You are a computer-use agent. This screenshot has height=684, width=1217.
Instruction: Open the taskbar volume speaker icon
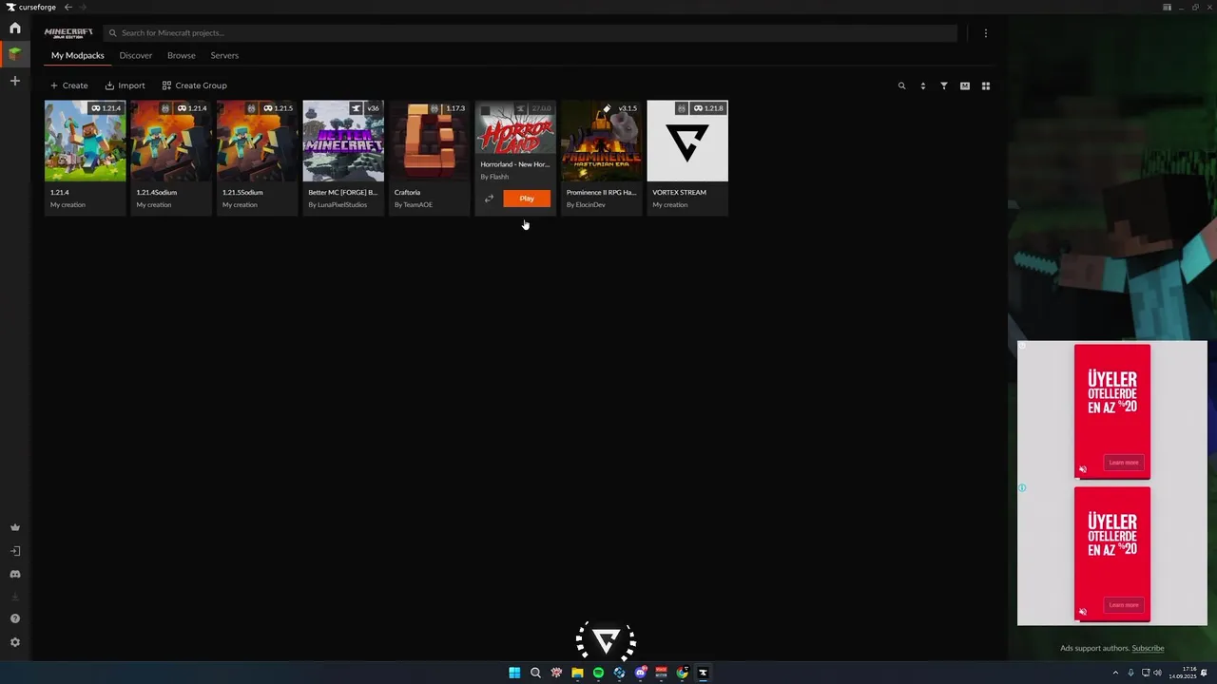pos(1157,673)
